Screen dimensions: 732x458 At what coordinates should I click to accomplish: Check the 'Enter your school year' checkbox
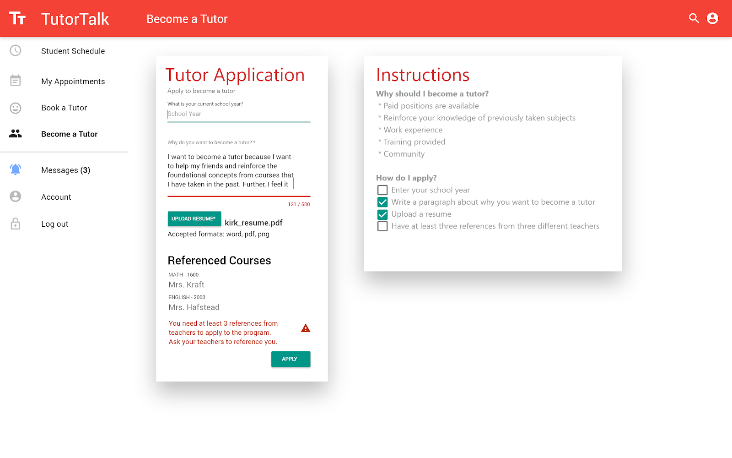(x=382, y=190)
